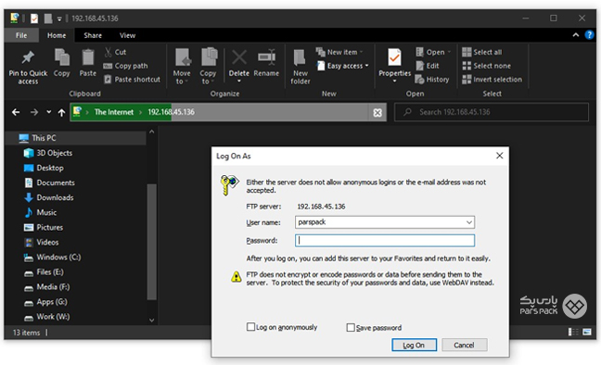Click the Password input field
Viewport: 601px width, 365px height.
click(x=385, y=241)
